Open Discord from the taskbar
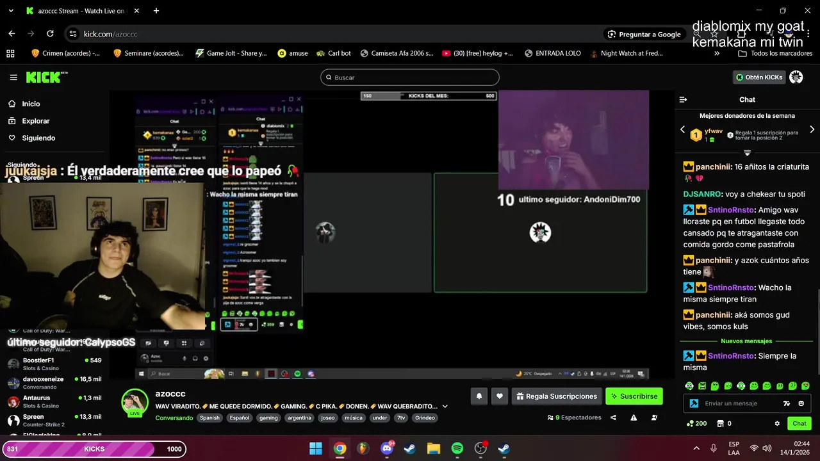This screenshot has width=820, height=461. (387, 449)
